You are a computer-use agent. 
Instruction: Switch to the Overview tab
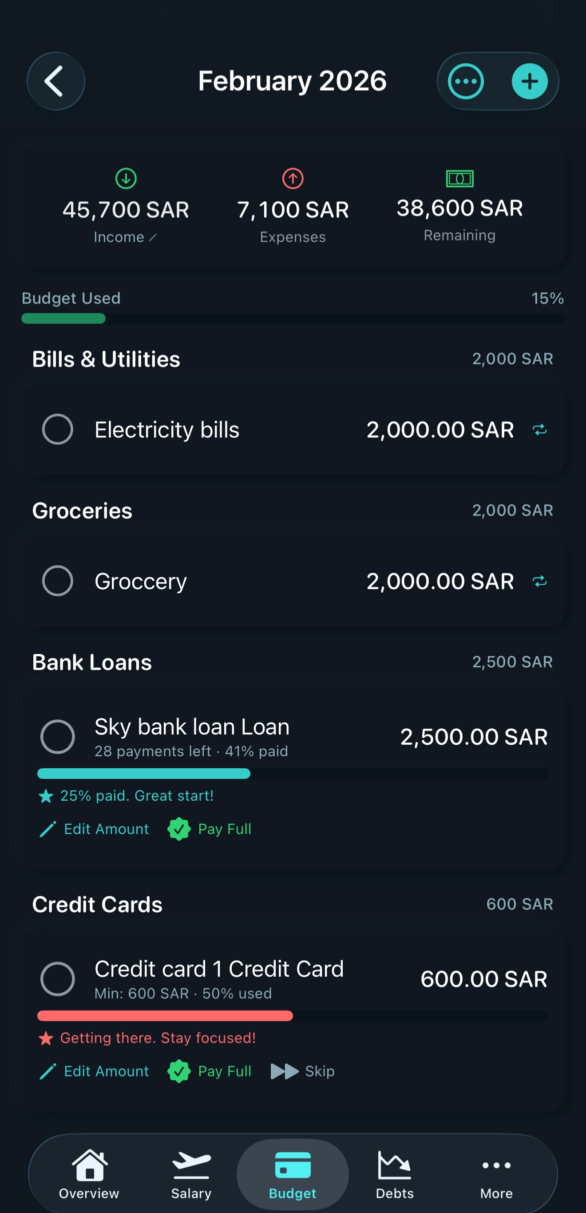(x=89, y=1173)
